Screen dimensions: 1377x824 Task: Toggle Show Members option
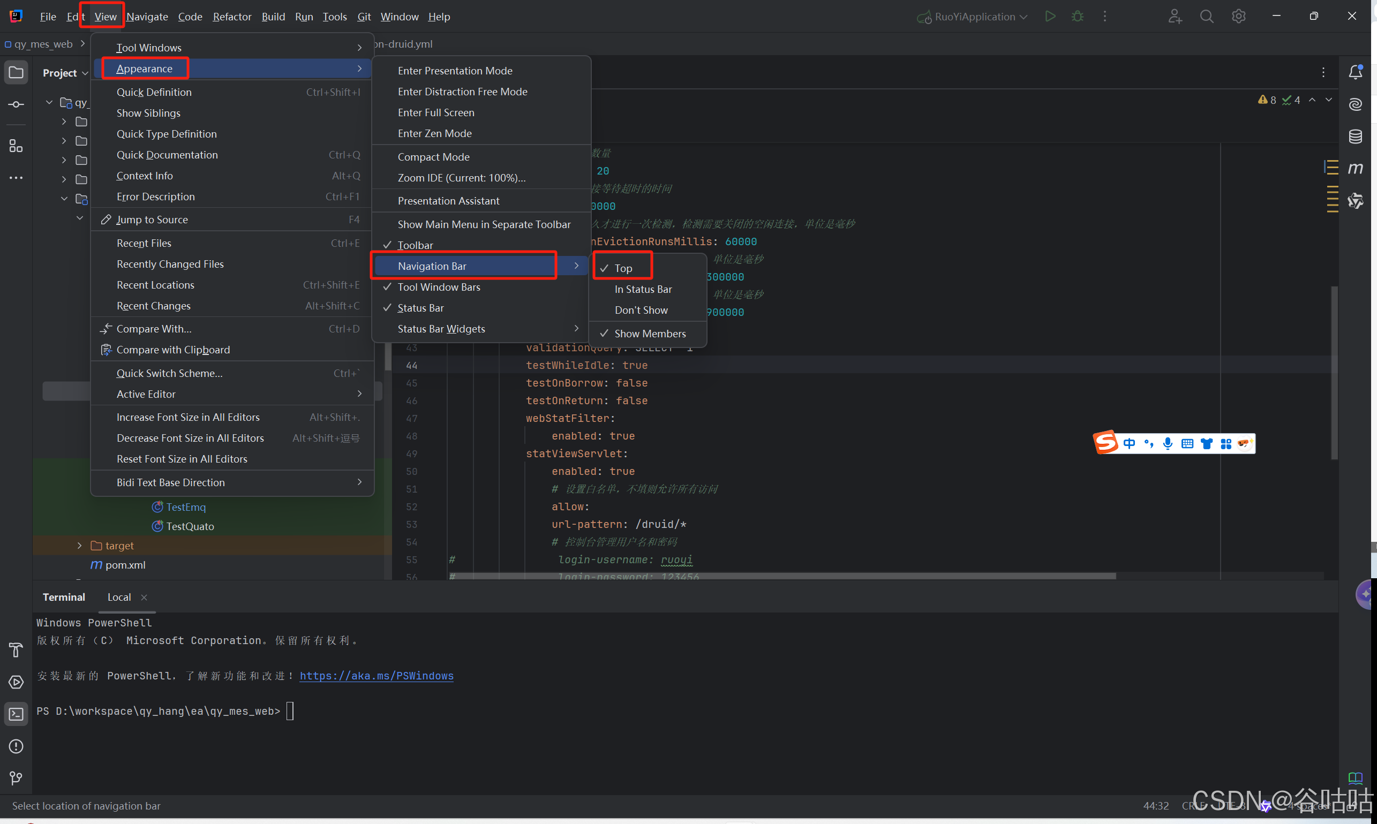[x=649, y=334]
